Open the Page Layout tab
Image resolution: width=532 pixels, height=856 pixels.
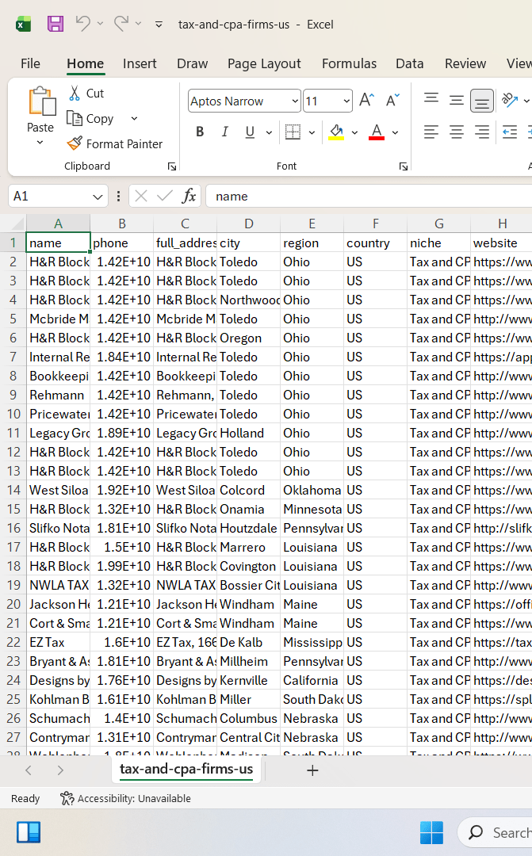pos(264,63)
